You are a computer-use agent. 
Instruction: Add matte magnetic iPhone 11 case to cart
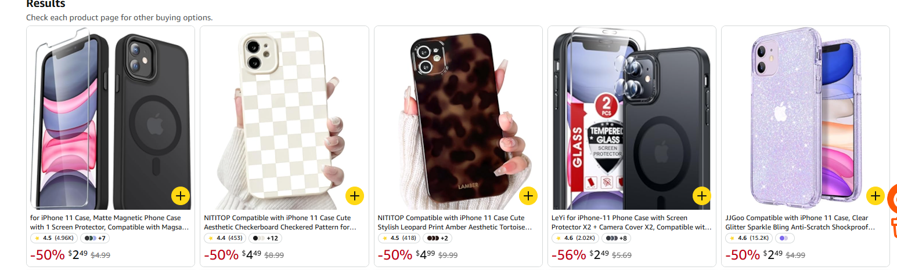181,196
